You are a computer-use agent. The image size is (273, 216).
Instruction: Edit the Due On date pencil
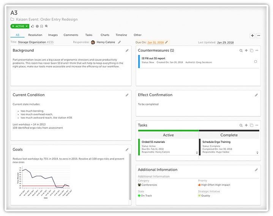click(166, 42)
